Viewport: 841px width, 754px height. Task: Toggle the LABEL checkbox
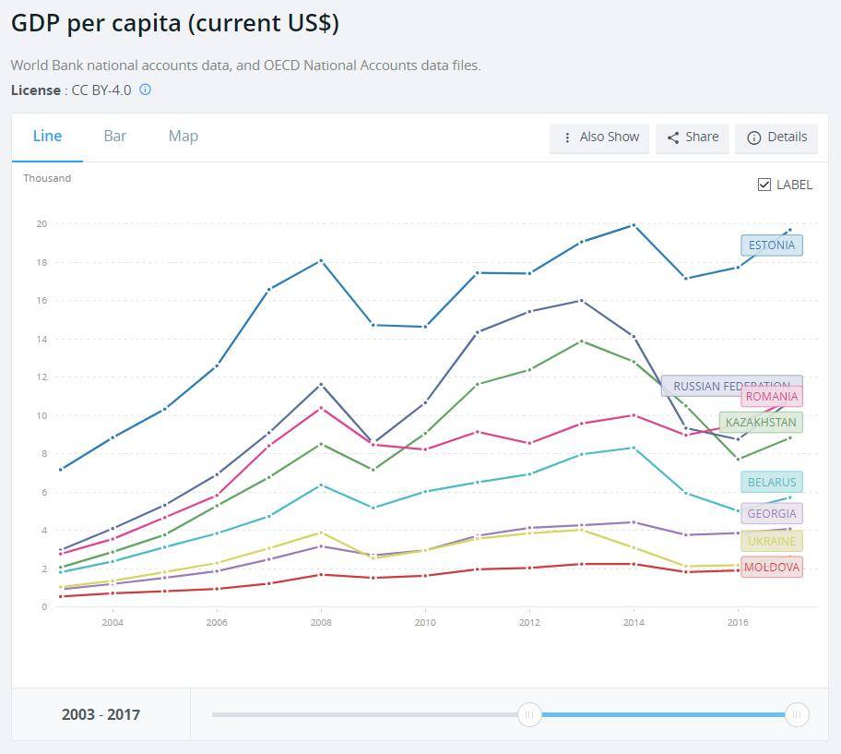click(x=764, y=185)
